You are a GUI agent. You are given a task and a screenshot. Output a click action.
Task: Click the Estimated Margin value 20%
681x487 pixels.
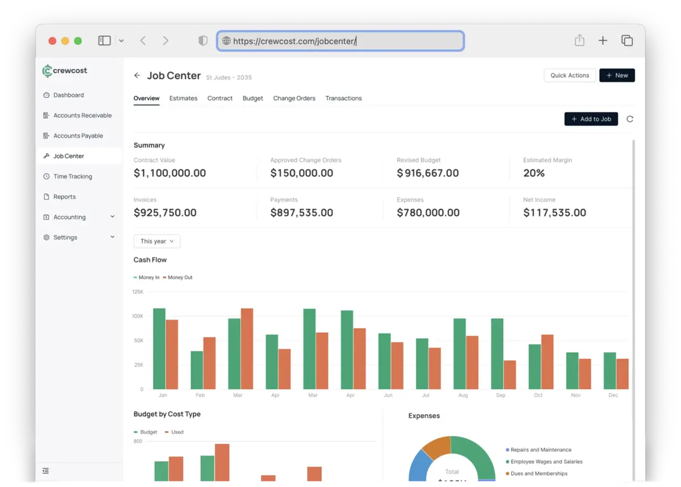click(534, 173)
